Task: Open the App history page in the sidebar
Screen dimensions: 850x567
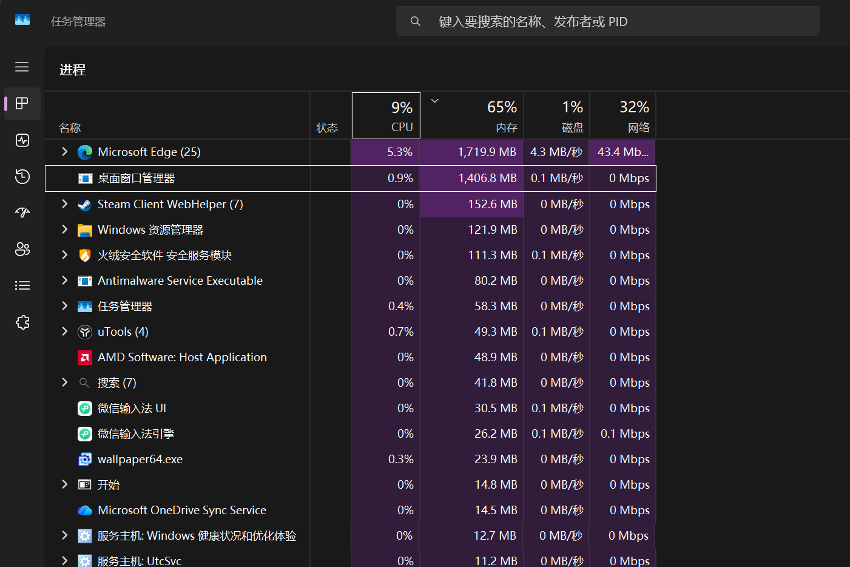Action: (x=22, y=177)
